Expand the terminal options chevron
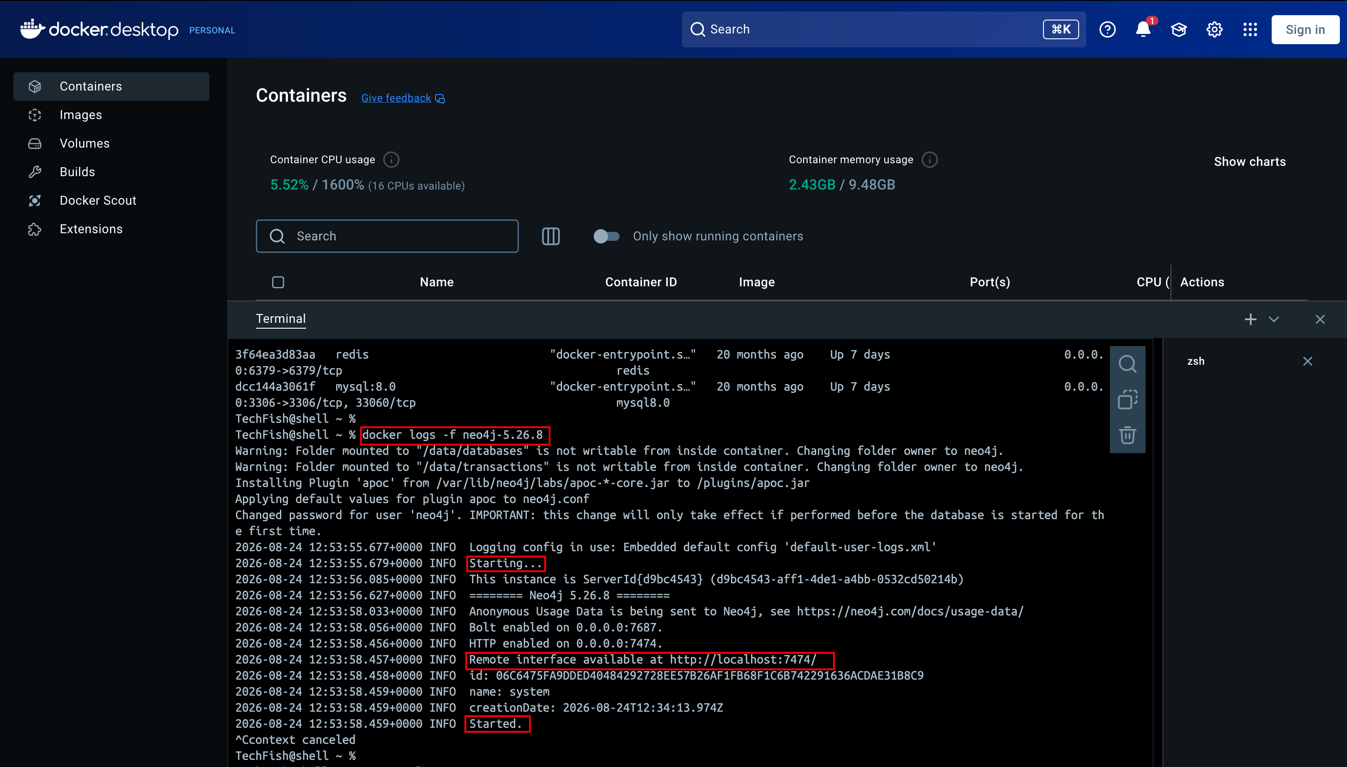Viewport: 1347px width, 767px height. [x=1273, y=319]
